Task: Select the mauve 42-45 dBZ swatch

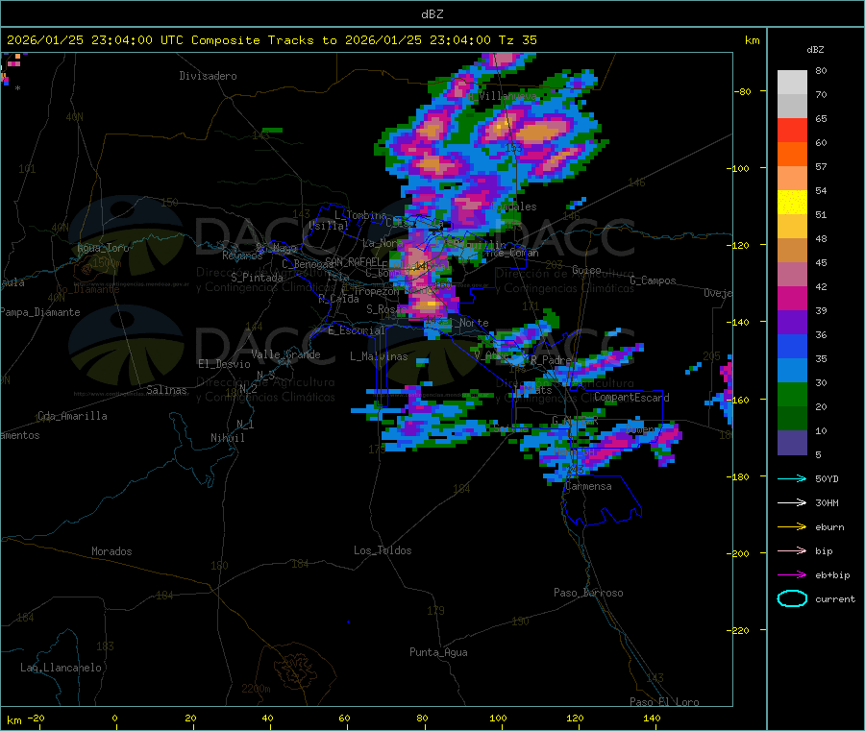Action: (792, 275)
